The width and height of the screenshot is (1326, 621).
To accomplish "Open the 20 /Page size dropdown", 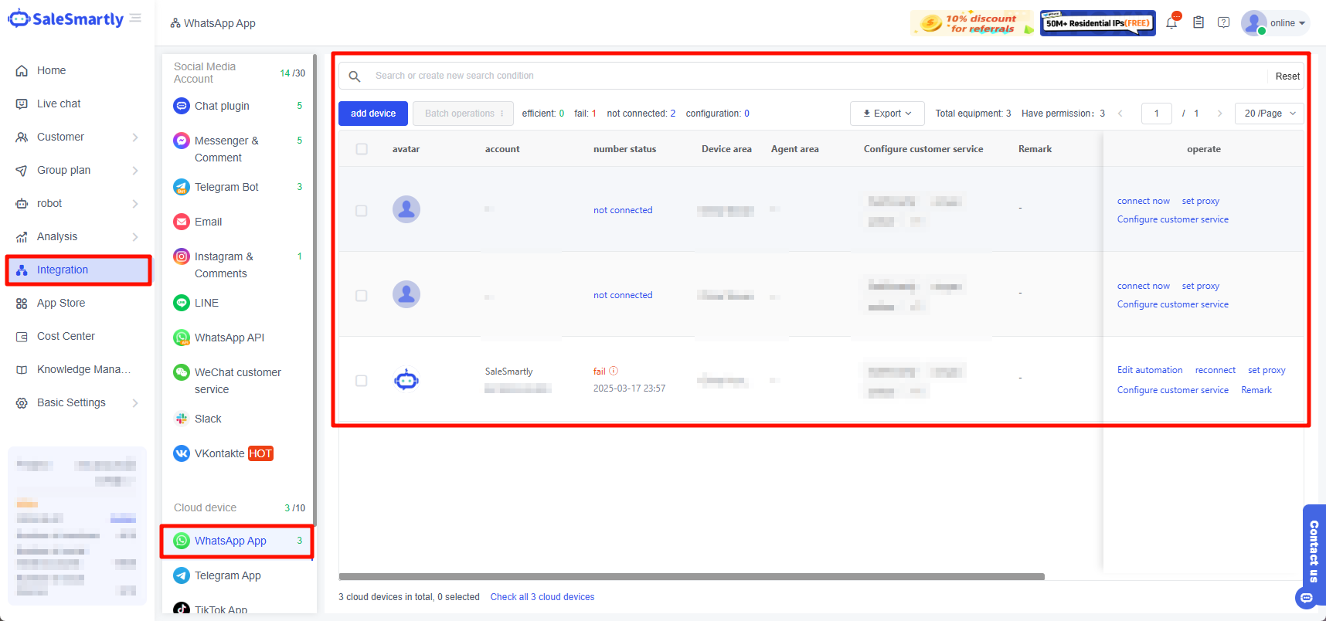I will [x=1270, y=114].
